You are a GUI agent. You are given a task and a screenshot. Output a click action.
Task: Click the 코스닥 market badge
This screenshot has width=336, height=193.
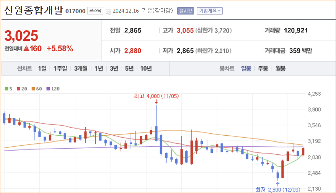click(x=95, y=11)
